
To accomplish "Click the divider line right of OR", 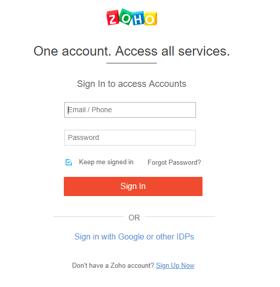I will (x=180, y=216).
